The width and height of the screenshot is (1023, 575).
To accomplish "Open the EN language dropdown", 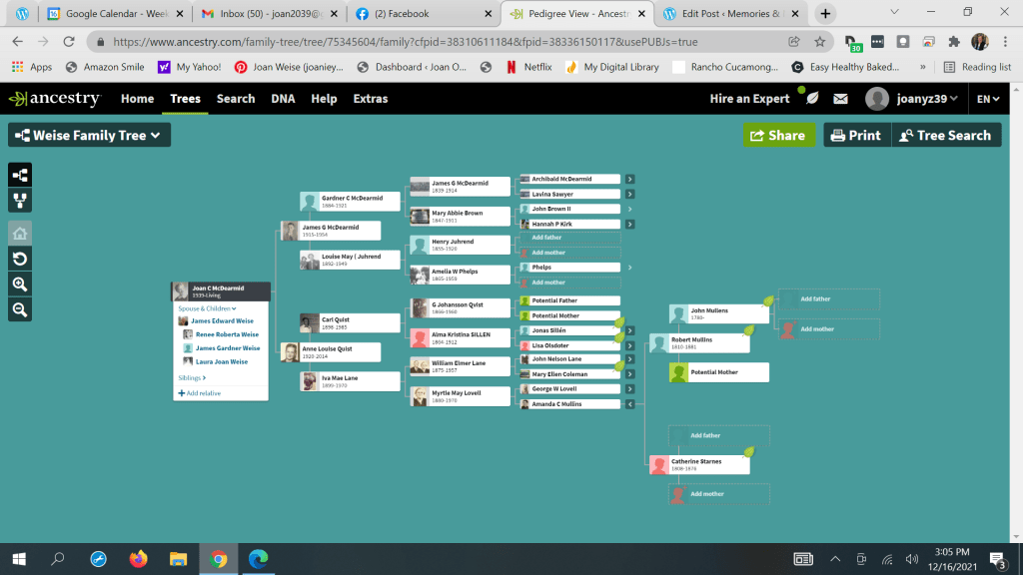I will (x=989, y=99).
